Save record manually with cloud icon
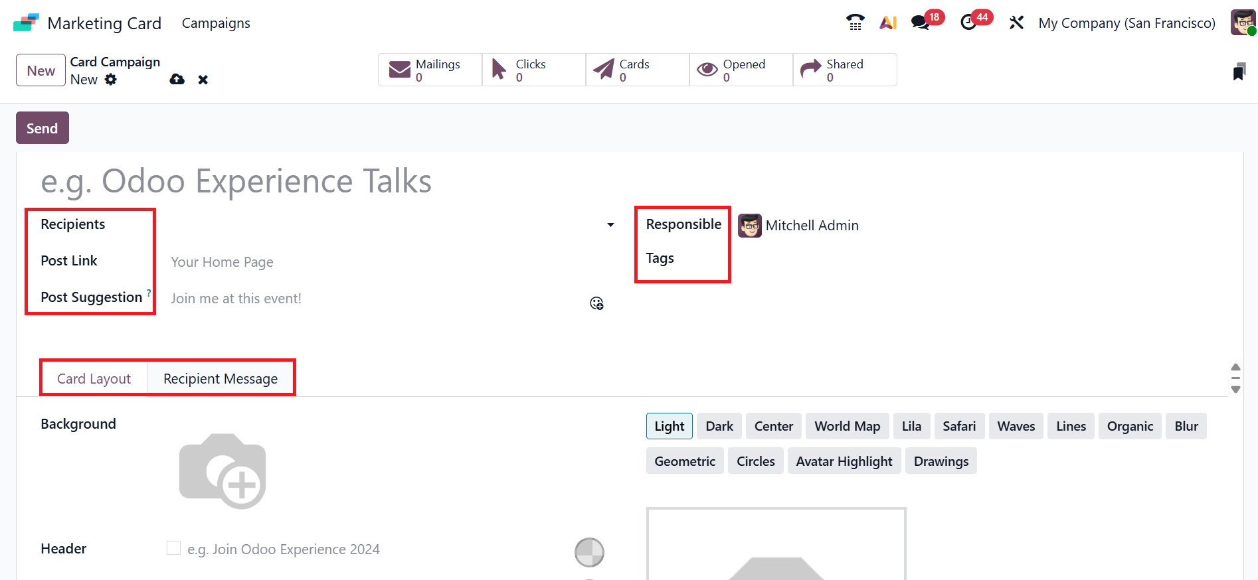This screenshot has height=580, width=1258. coord(177,80)
